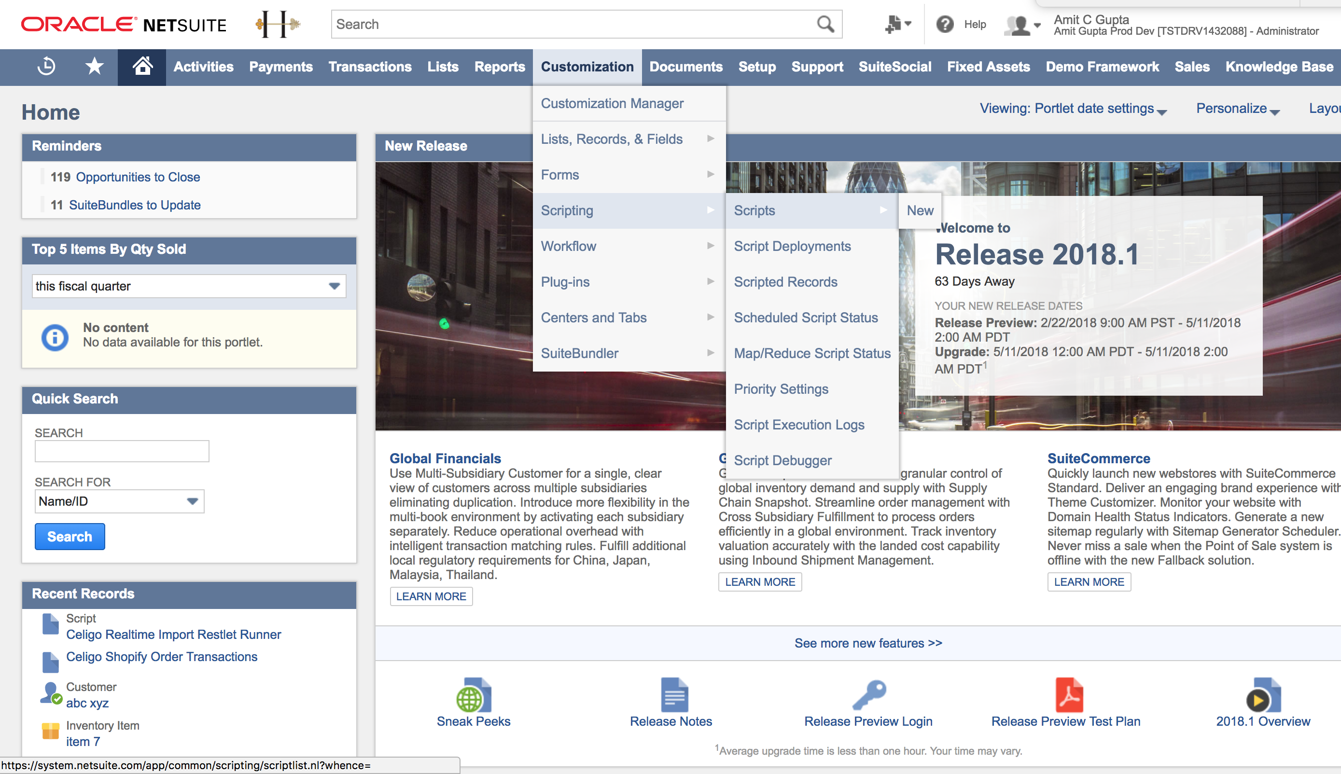Choose New under Scripts
The image size is (1341, 774).
coord(920,210)
